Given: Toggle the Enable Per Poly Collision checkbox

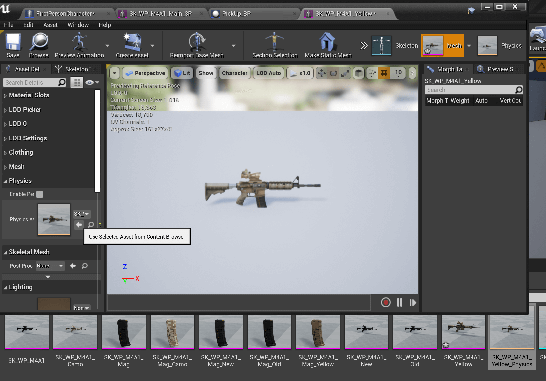Looking at the screenshot, I should click(x=40, y=194).
